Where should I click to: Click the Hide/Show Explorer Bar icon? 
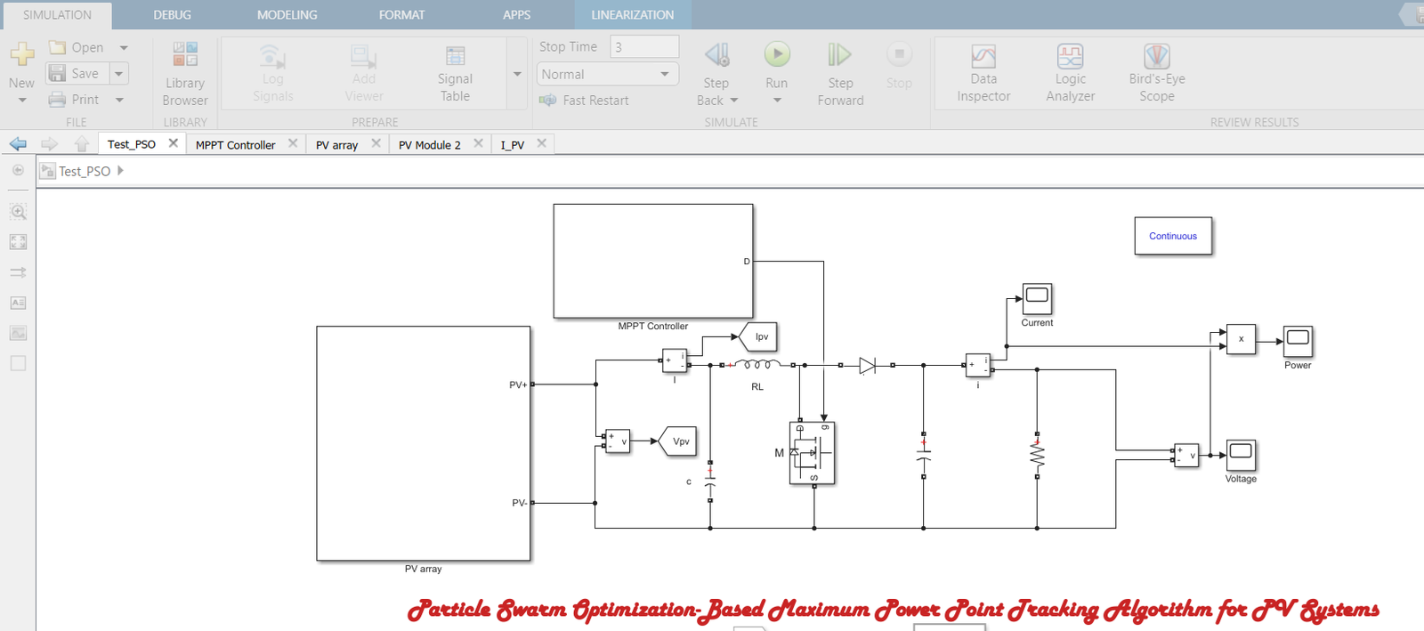tap(18, 170)
